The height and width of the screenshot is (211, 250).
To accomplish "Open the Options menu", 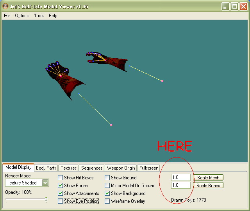I will (22, 16).
